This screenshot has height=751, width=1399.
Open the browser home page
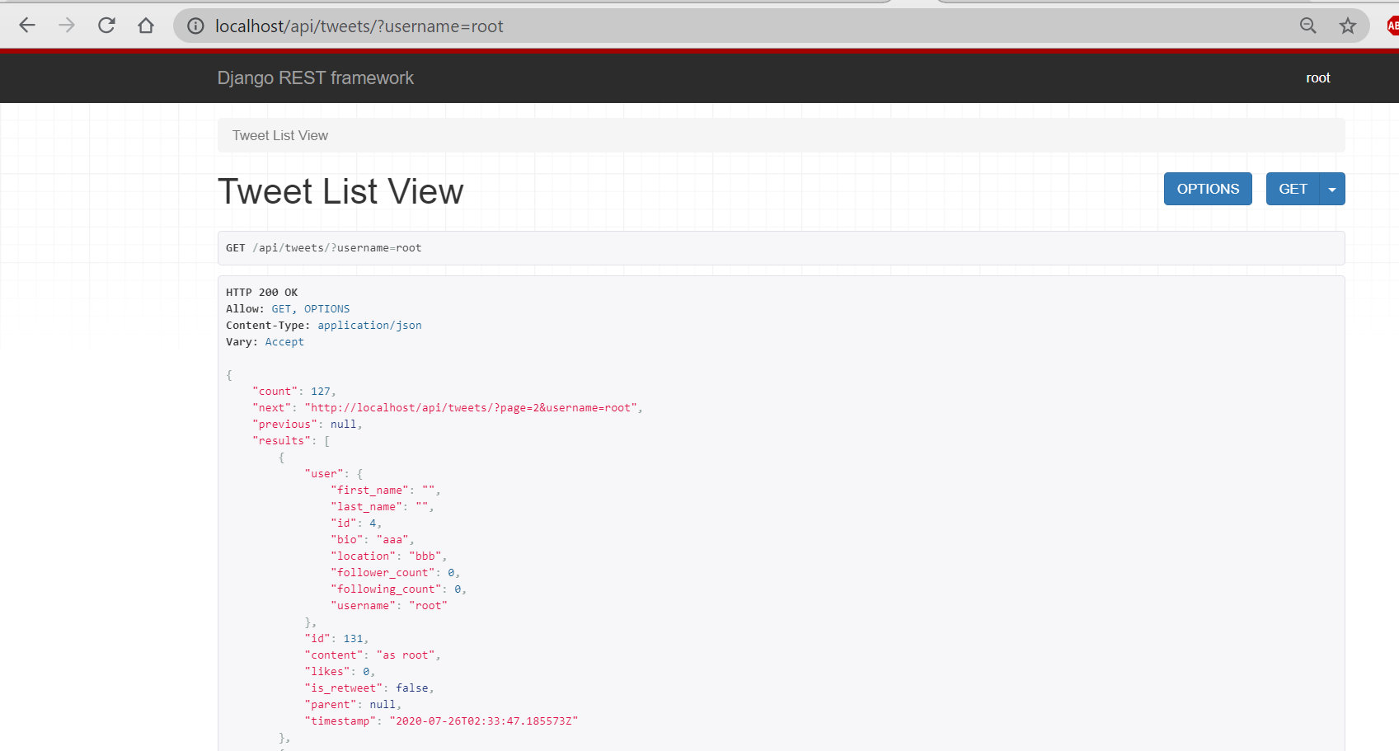146,26
